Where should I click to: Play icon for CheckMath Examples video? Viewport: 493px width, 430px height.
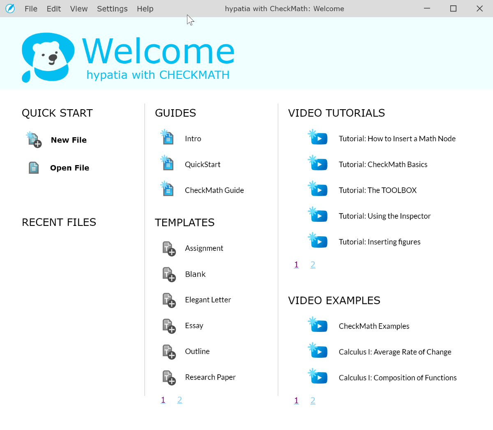tap(318, 325)
